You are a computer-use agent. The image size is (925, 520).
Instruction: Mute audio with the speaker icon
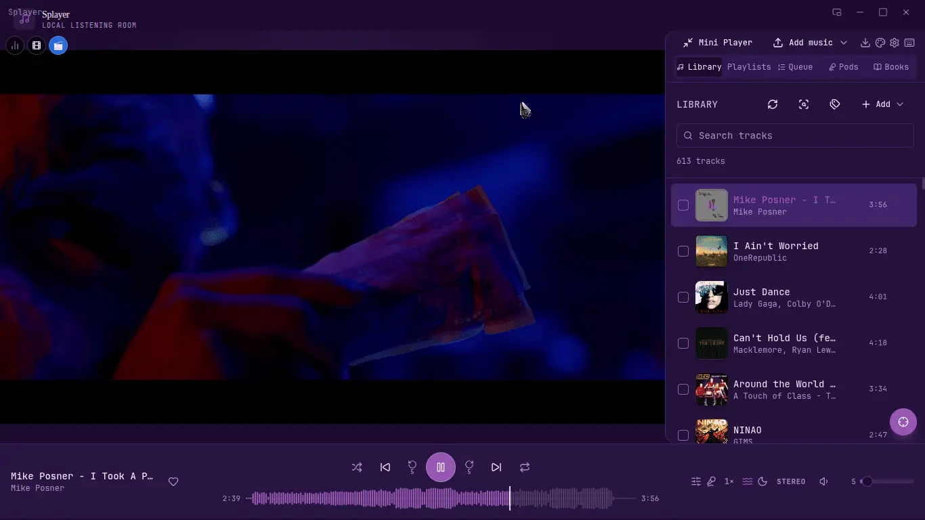(x=823, y=481)
